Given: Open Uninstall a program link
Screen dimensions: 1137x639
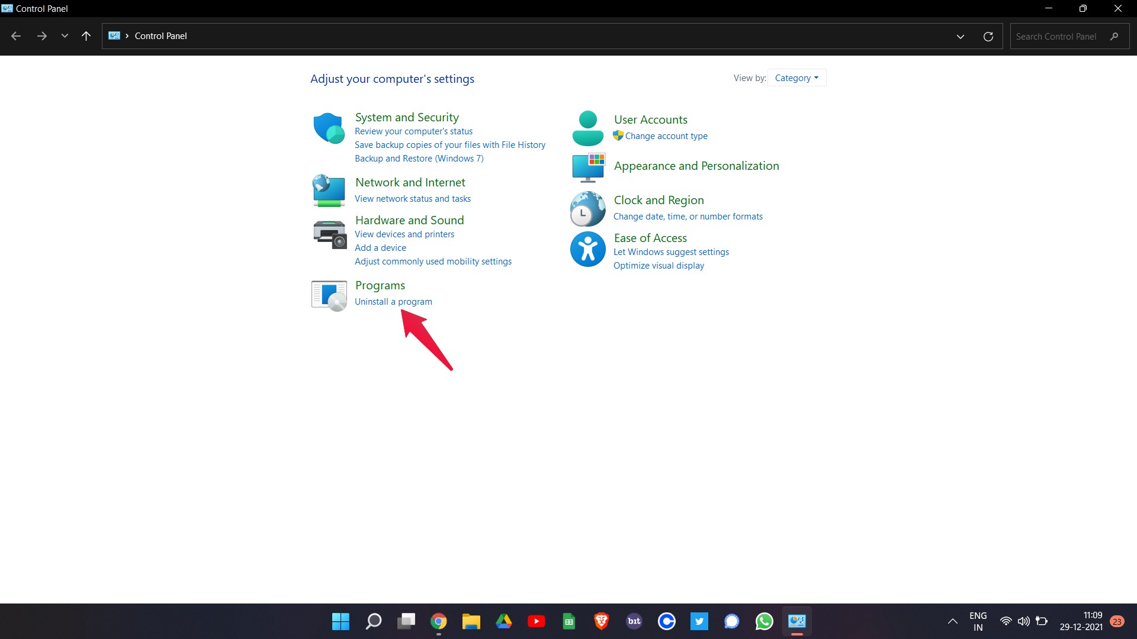Looking at the screenshot, I should coord(394,301).
